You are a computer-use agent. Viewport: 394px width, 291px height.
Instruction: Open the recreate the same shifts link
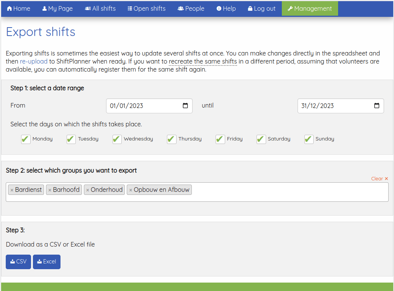coord(203,61)
